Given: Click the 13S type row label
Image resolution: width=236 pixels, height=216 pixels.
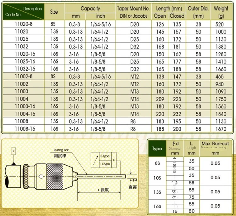Looking at the screenshot, I should pos(157,192).
